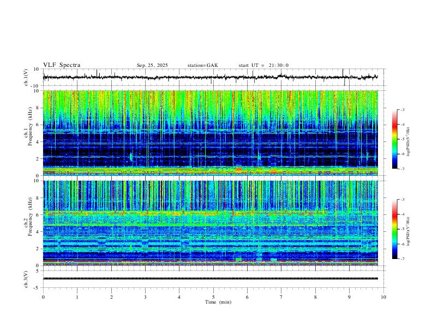Click the ch.1 'Frequency (kHz)' axis label
The height and width of the screenshot is (333, 432).
pyautogui.click(x=30, y=126)
